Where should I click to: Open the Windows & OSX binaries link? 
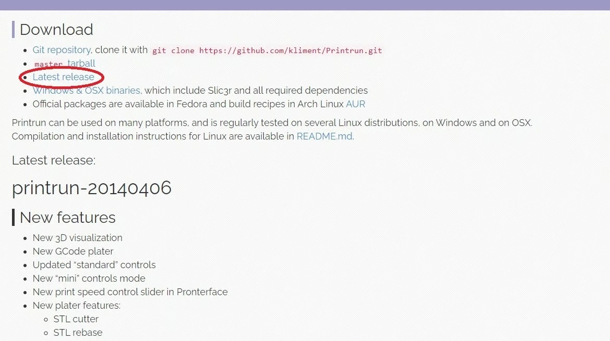[x=87, y=91]
